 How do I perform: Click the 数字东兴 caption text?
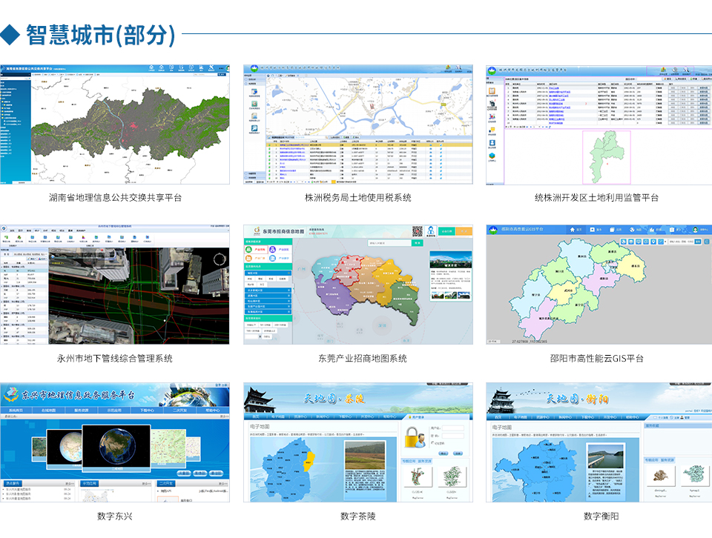(x=115, y=516)
